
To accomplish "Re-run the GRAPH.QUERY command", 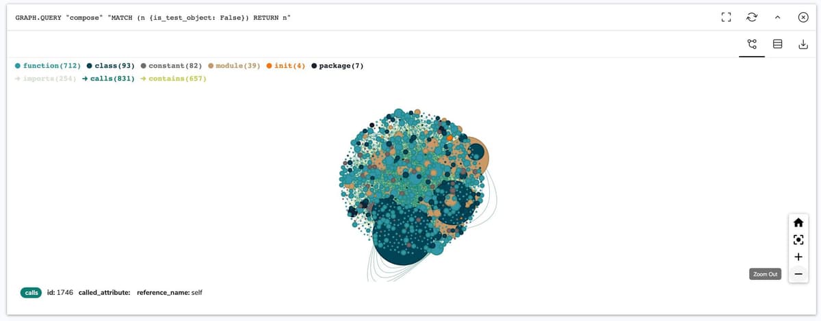I will pos(752,17).
